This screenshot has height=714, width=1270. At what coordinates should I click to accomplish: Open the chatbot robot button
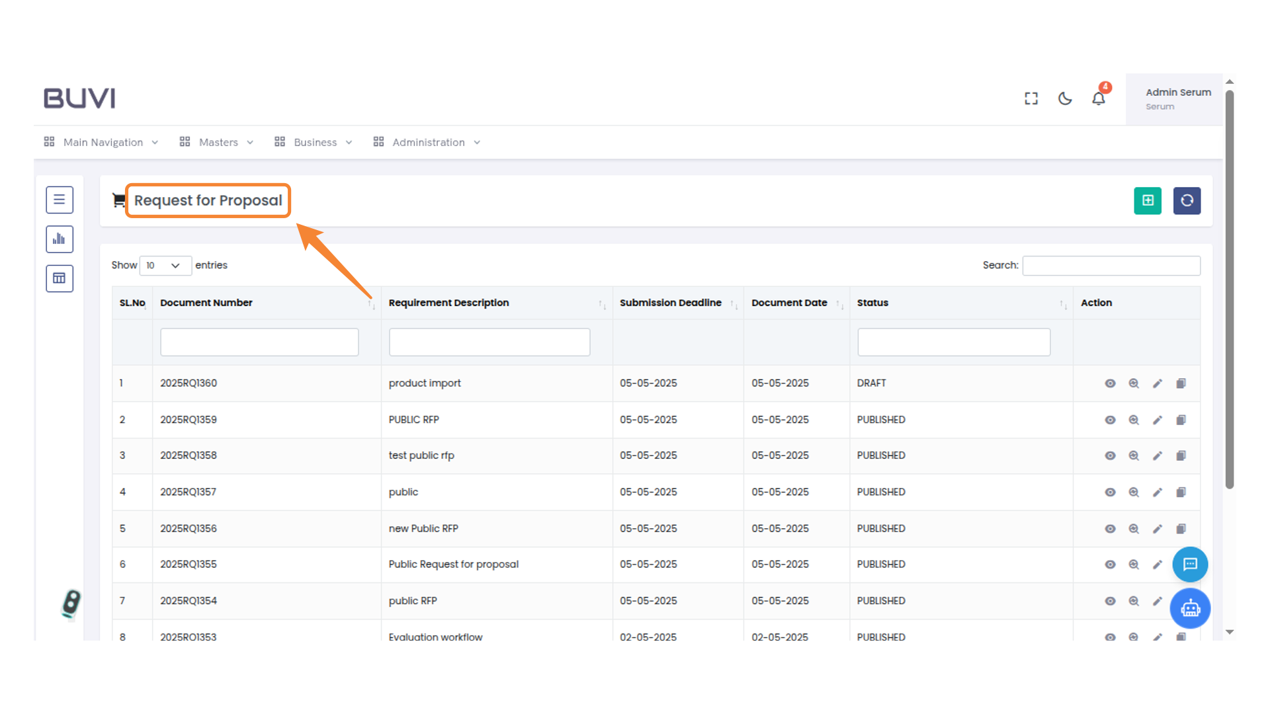(x=1190, y=608)
